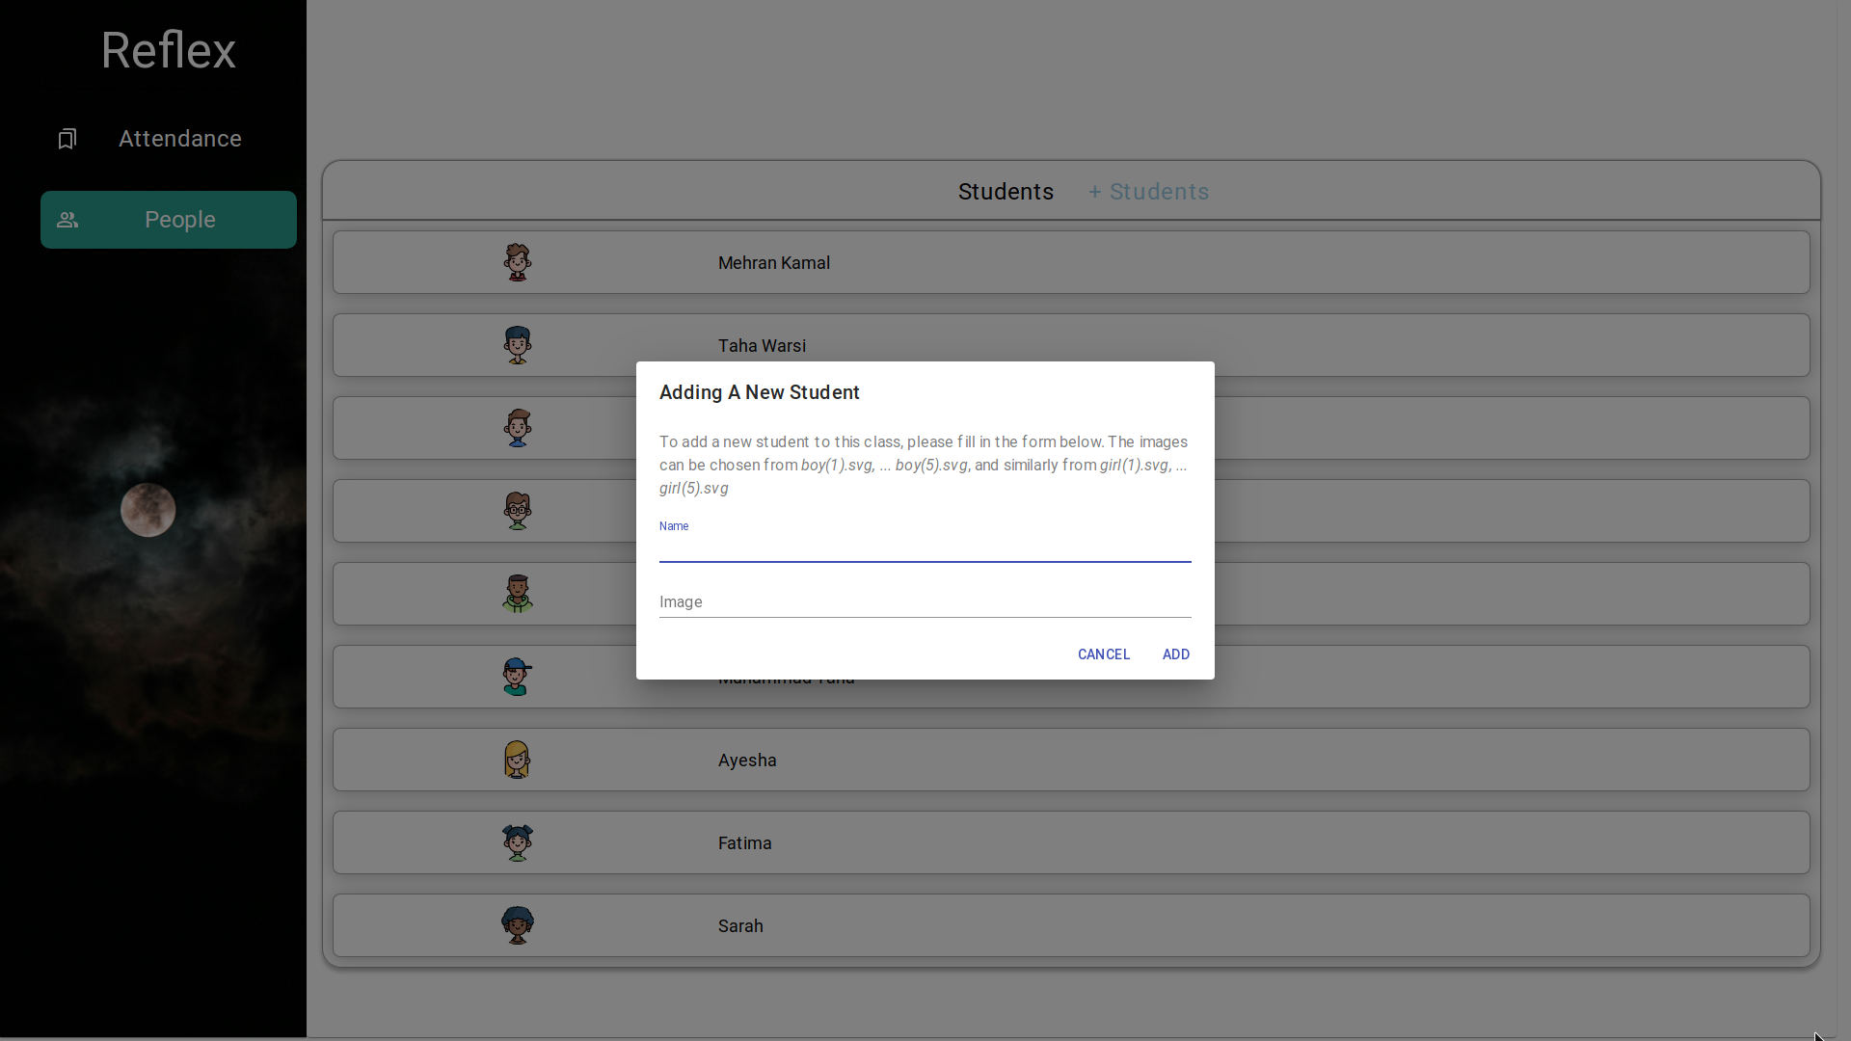Click Ayesha's blonde girl avatar
Viewport: 1851px width, 1041px height.
click(518, 760)
